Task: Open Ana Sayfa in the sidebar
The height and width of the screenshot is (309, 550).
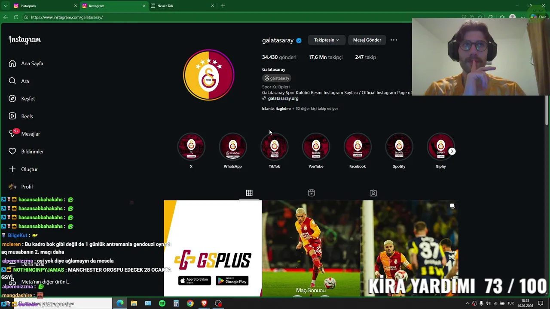Action: point(26,64)
